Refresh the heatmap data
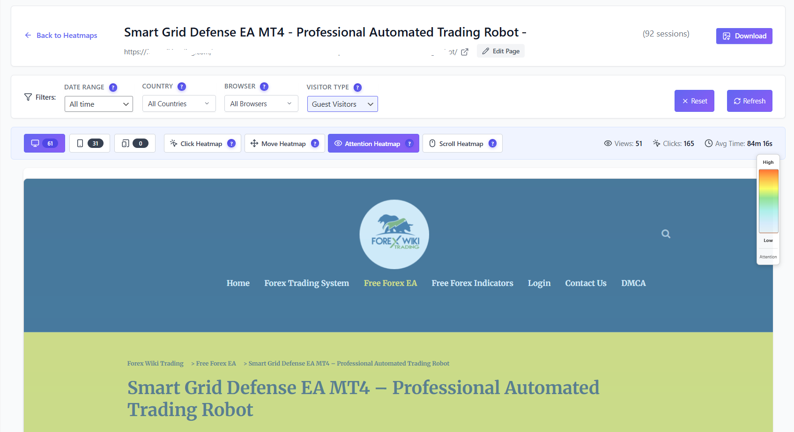The height and width of the screenshot is (432, 794). pos(749,101)
